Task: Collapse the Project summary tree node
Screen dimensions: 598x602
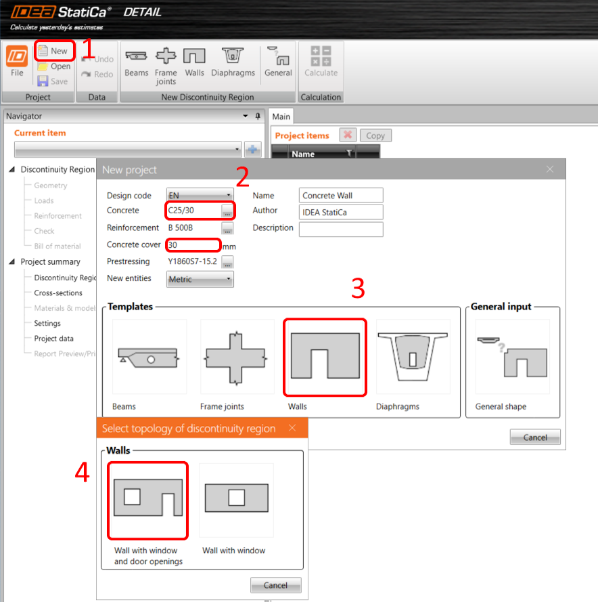Action: click(13, 262)
